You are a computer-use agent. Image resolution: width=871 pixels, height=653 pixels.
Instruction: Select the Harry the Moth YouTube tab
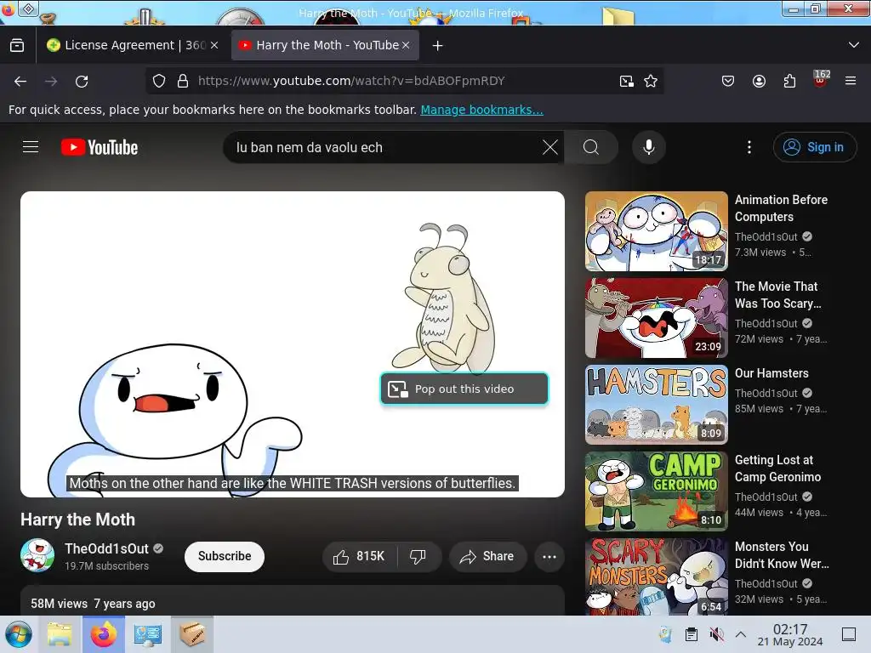pyautogui.click(x=325, y=46)
